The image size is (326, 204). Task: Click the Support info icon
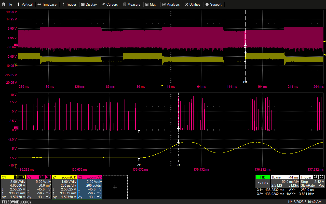207,4
